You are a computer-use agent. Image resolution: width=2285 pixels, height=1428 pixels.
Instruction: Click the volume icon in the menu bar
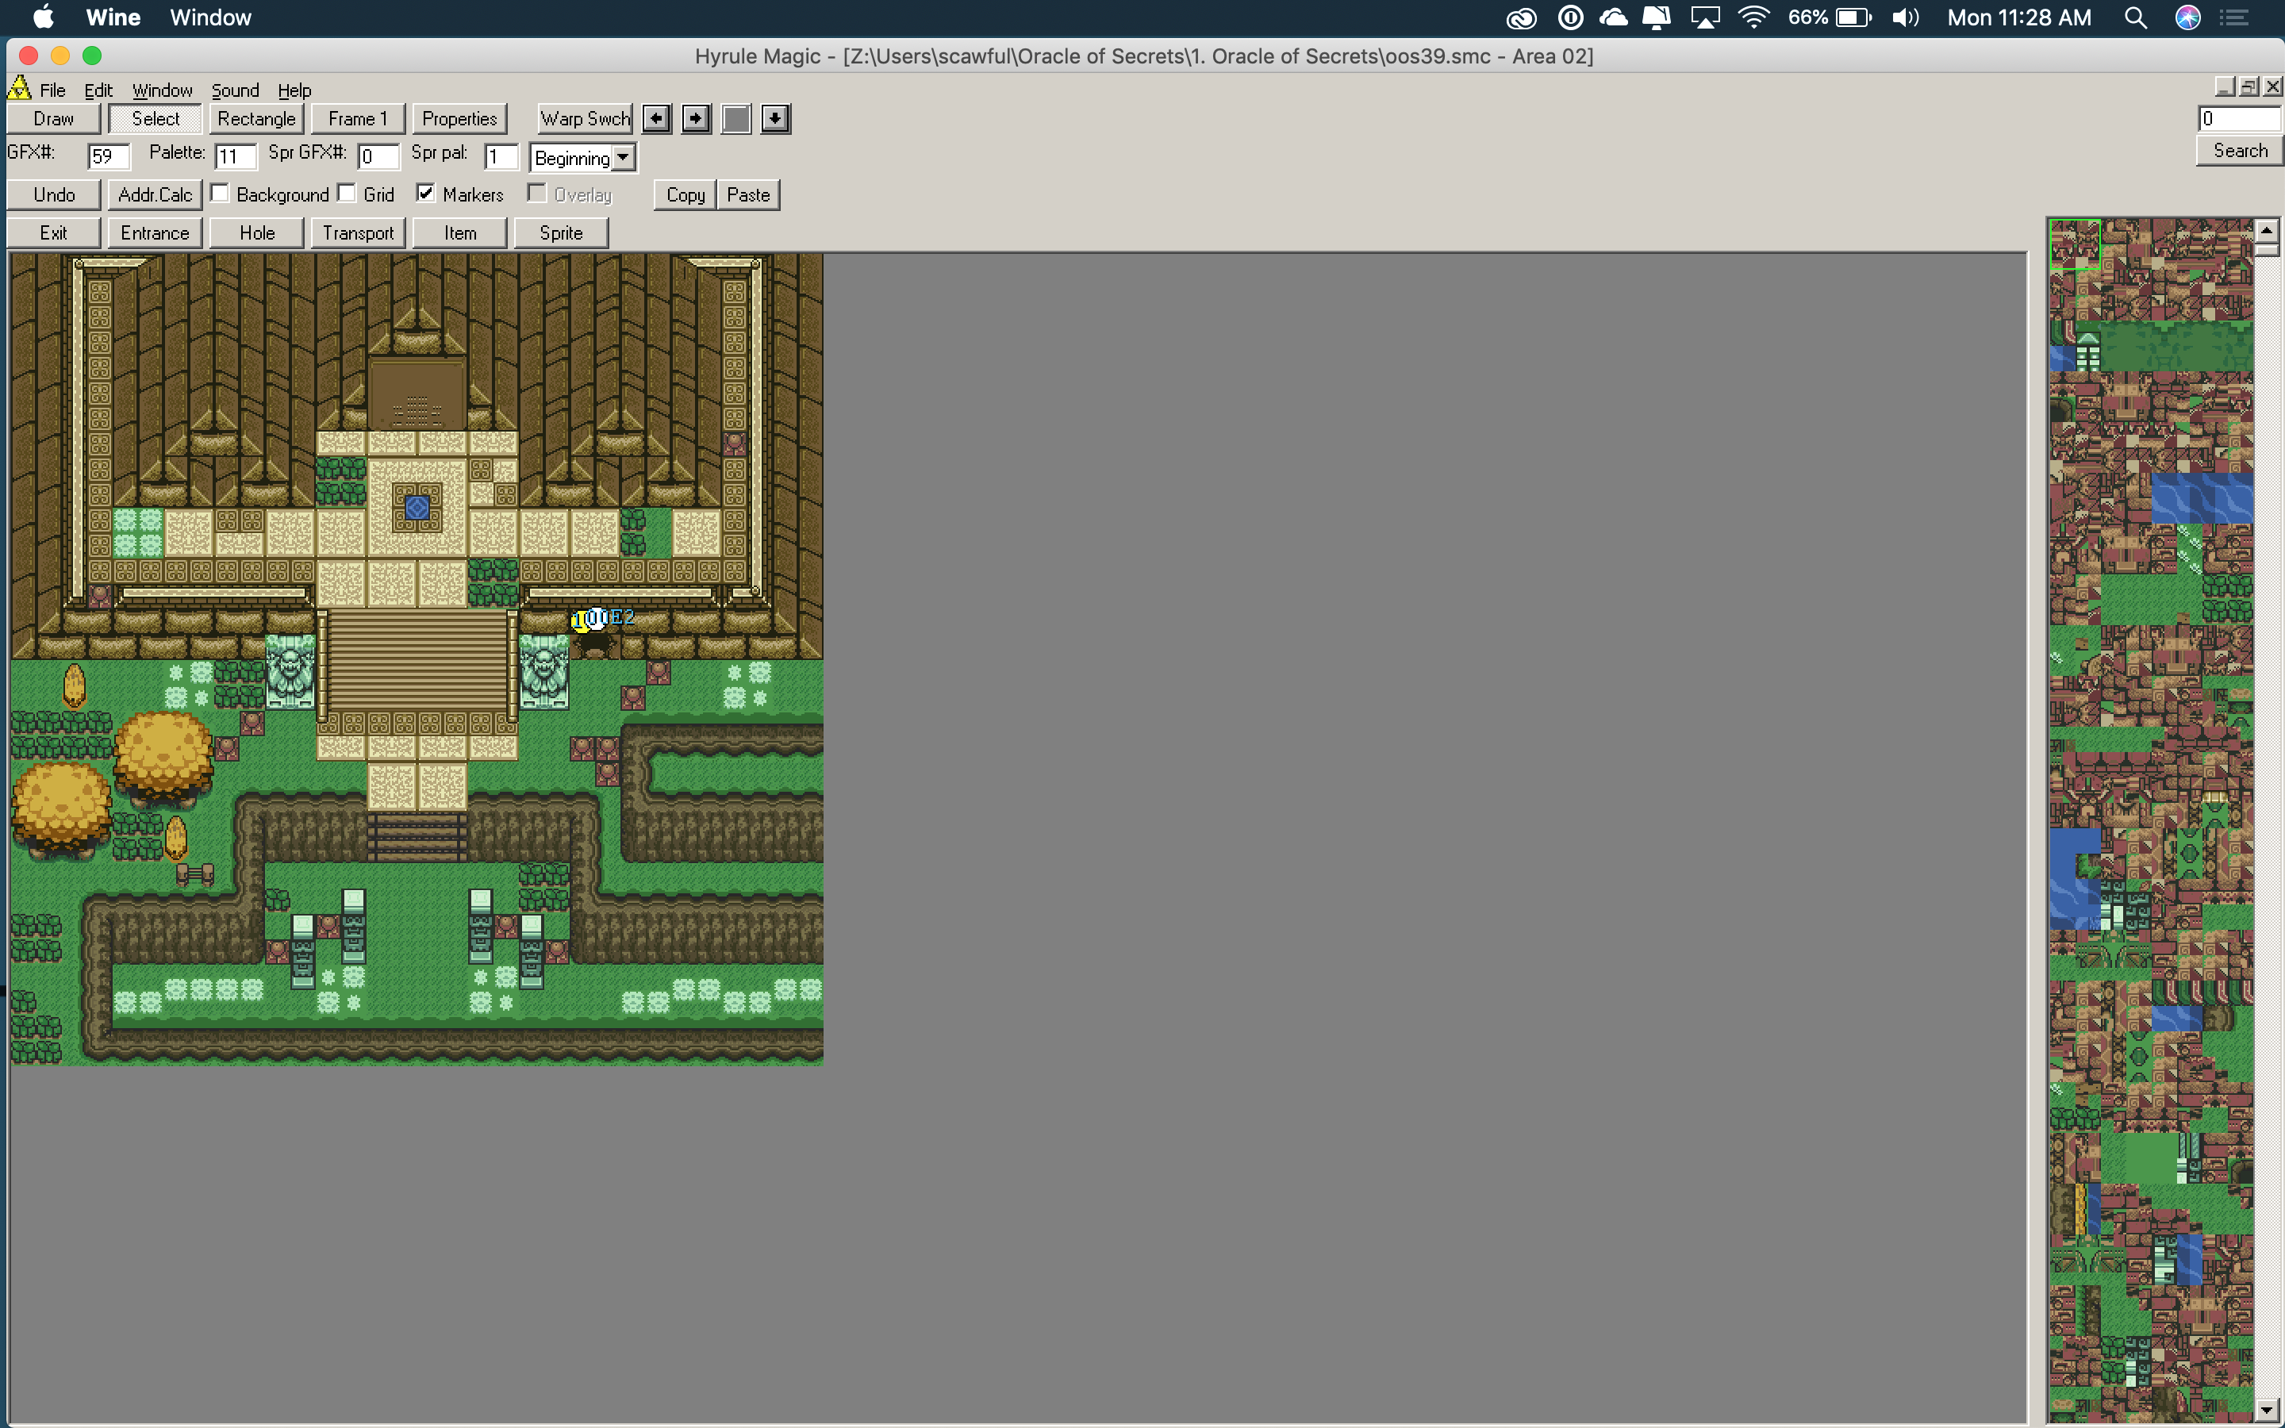click(1907, 18)
